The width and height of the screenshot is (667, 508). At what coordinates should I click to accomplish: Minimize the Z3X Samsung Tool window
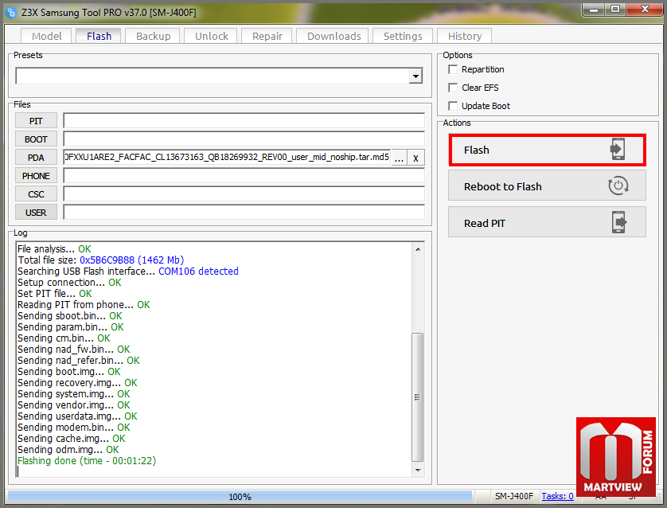click(594, 10)
